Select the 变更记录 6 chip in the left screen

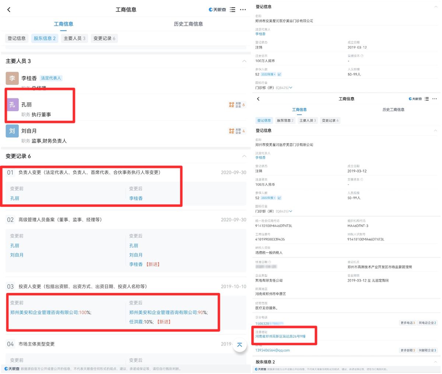104,38
